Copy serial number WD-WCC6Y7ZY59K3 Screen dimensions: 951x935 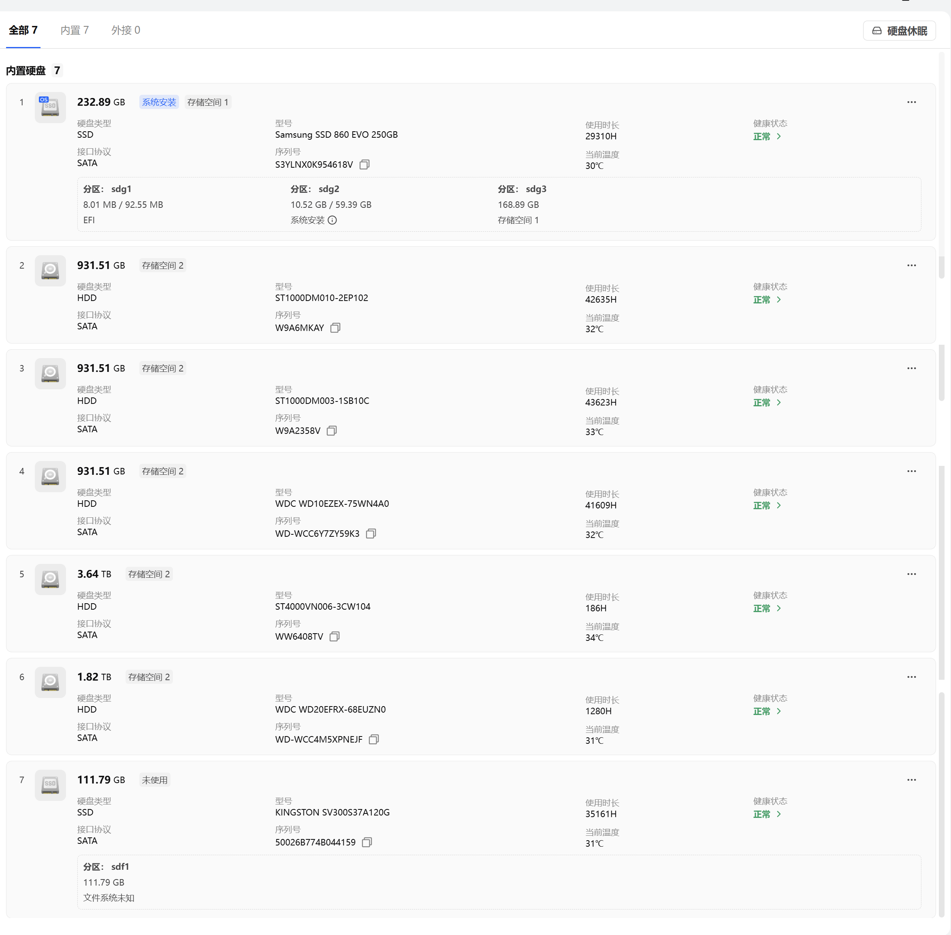point(371,533)
